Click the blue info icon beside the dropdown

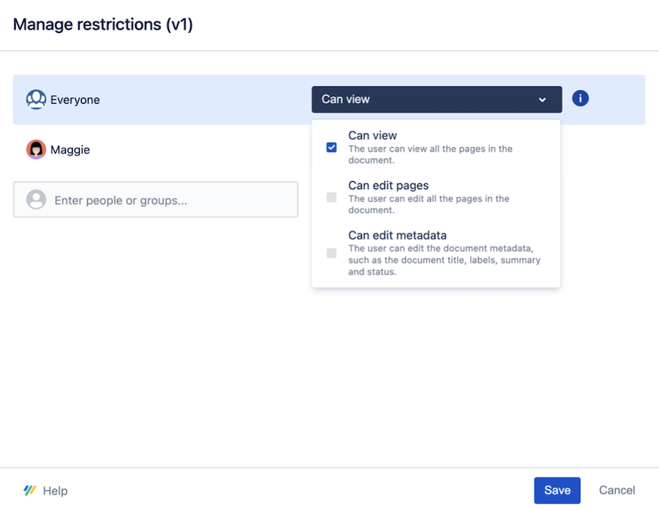579,98
